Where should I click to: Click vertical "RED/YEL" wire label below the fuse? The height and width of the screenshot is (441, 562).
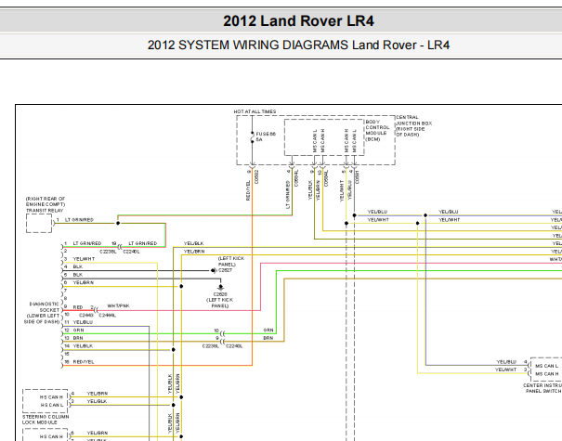(248, 190)
